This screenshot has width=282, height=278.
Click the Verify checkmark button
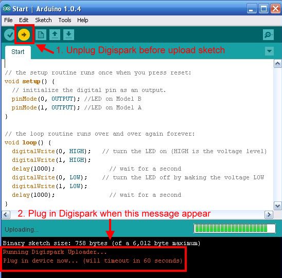pyautogui.click(x=9, y=34)
